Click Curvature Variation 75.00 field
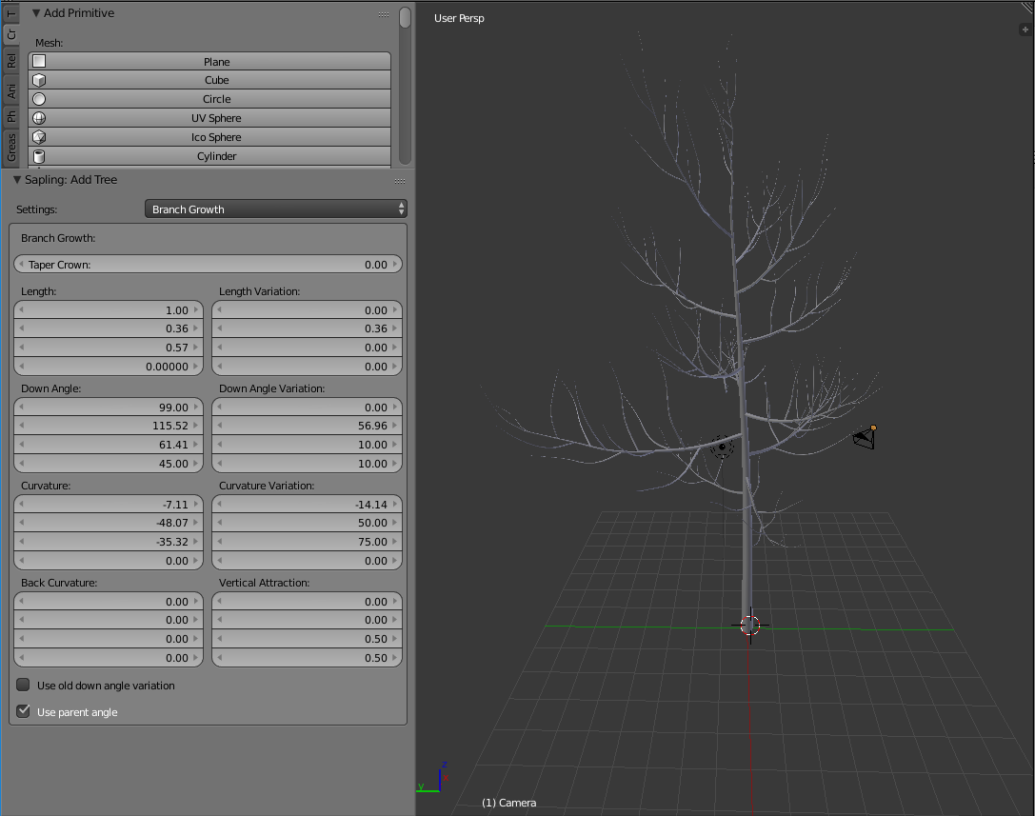This screenshot has height=816, width=1035. pos(307,542)
